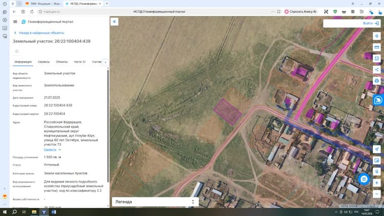Screen dimensions: 384x216
Task: Open the Windows notification center icon
Action: 377,212
